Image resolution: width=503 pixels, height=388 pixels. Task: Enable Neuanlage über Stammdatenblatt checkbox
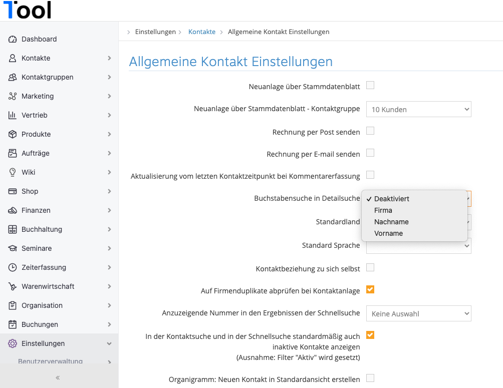click(x=370, y=85)
